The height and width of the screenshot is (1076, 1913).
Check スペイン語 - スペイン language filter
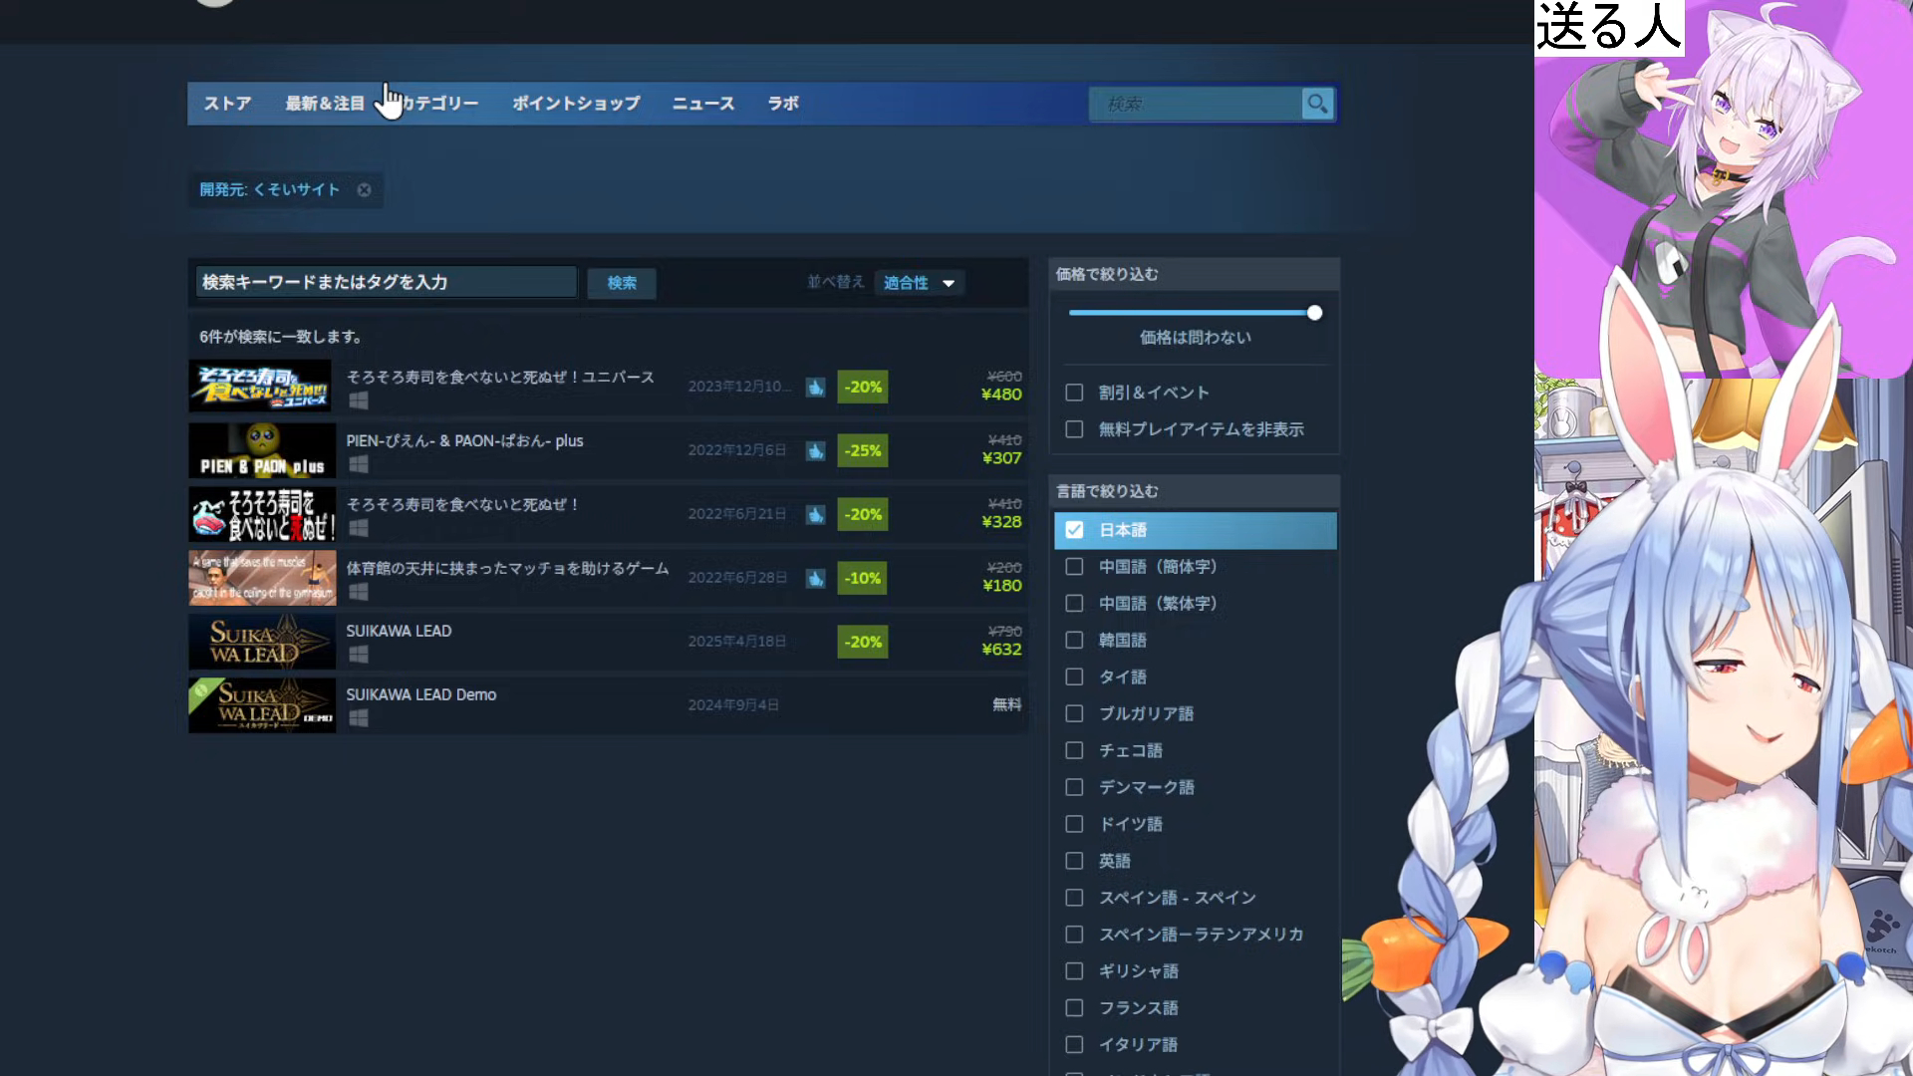click(x=1074, y=899)
